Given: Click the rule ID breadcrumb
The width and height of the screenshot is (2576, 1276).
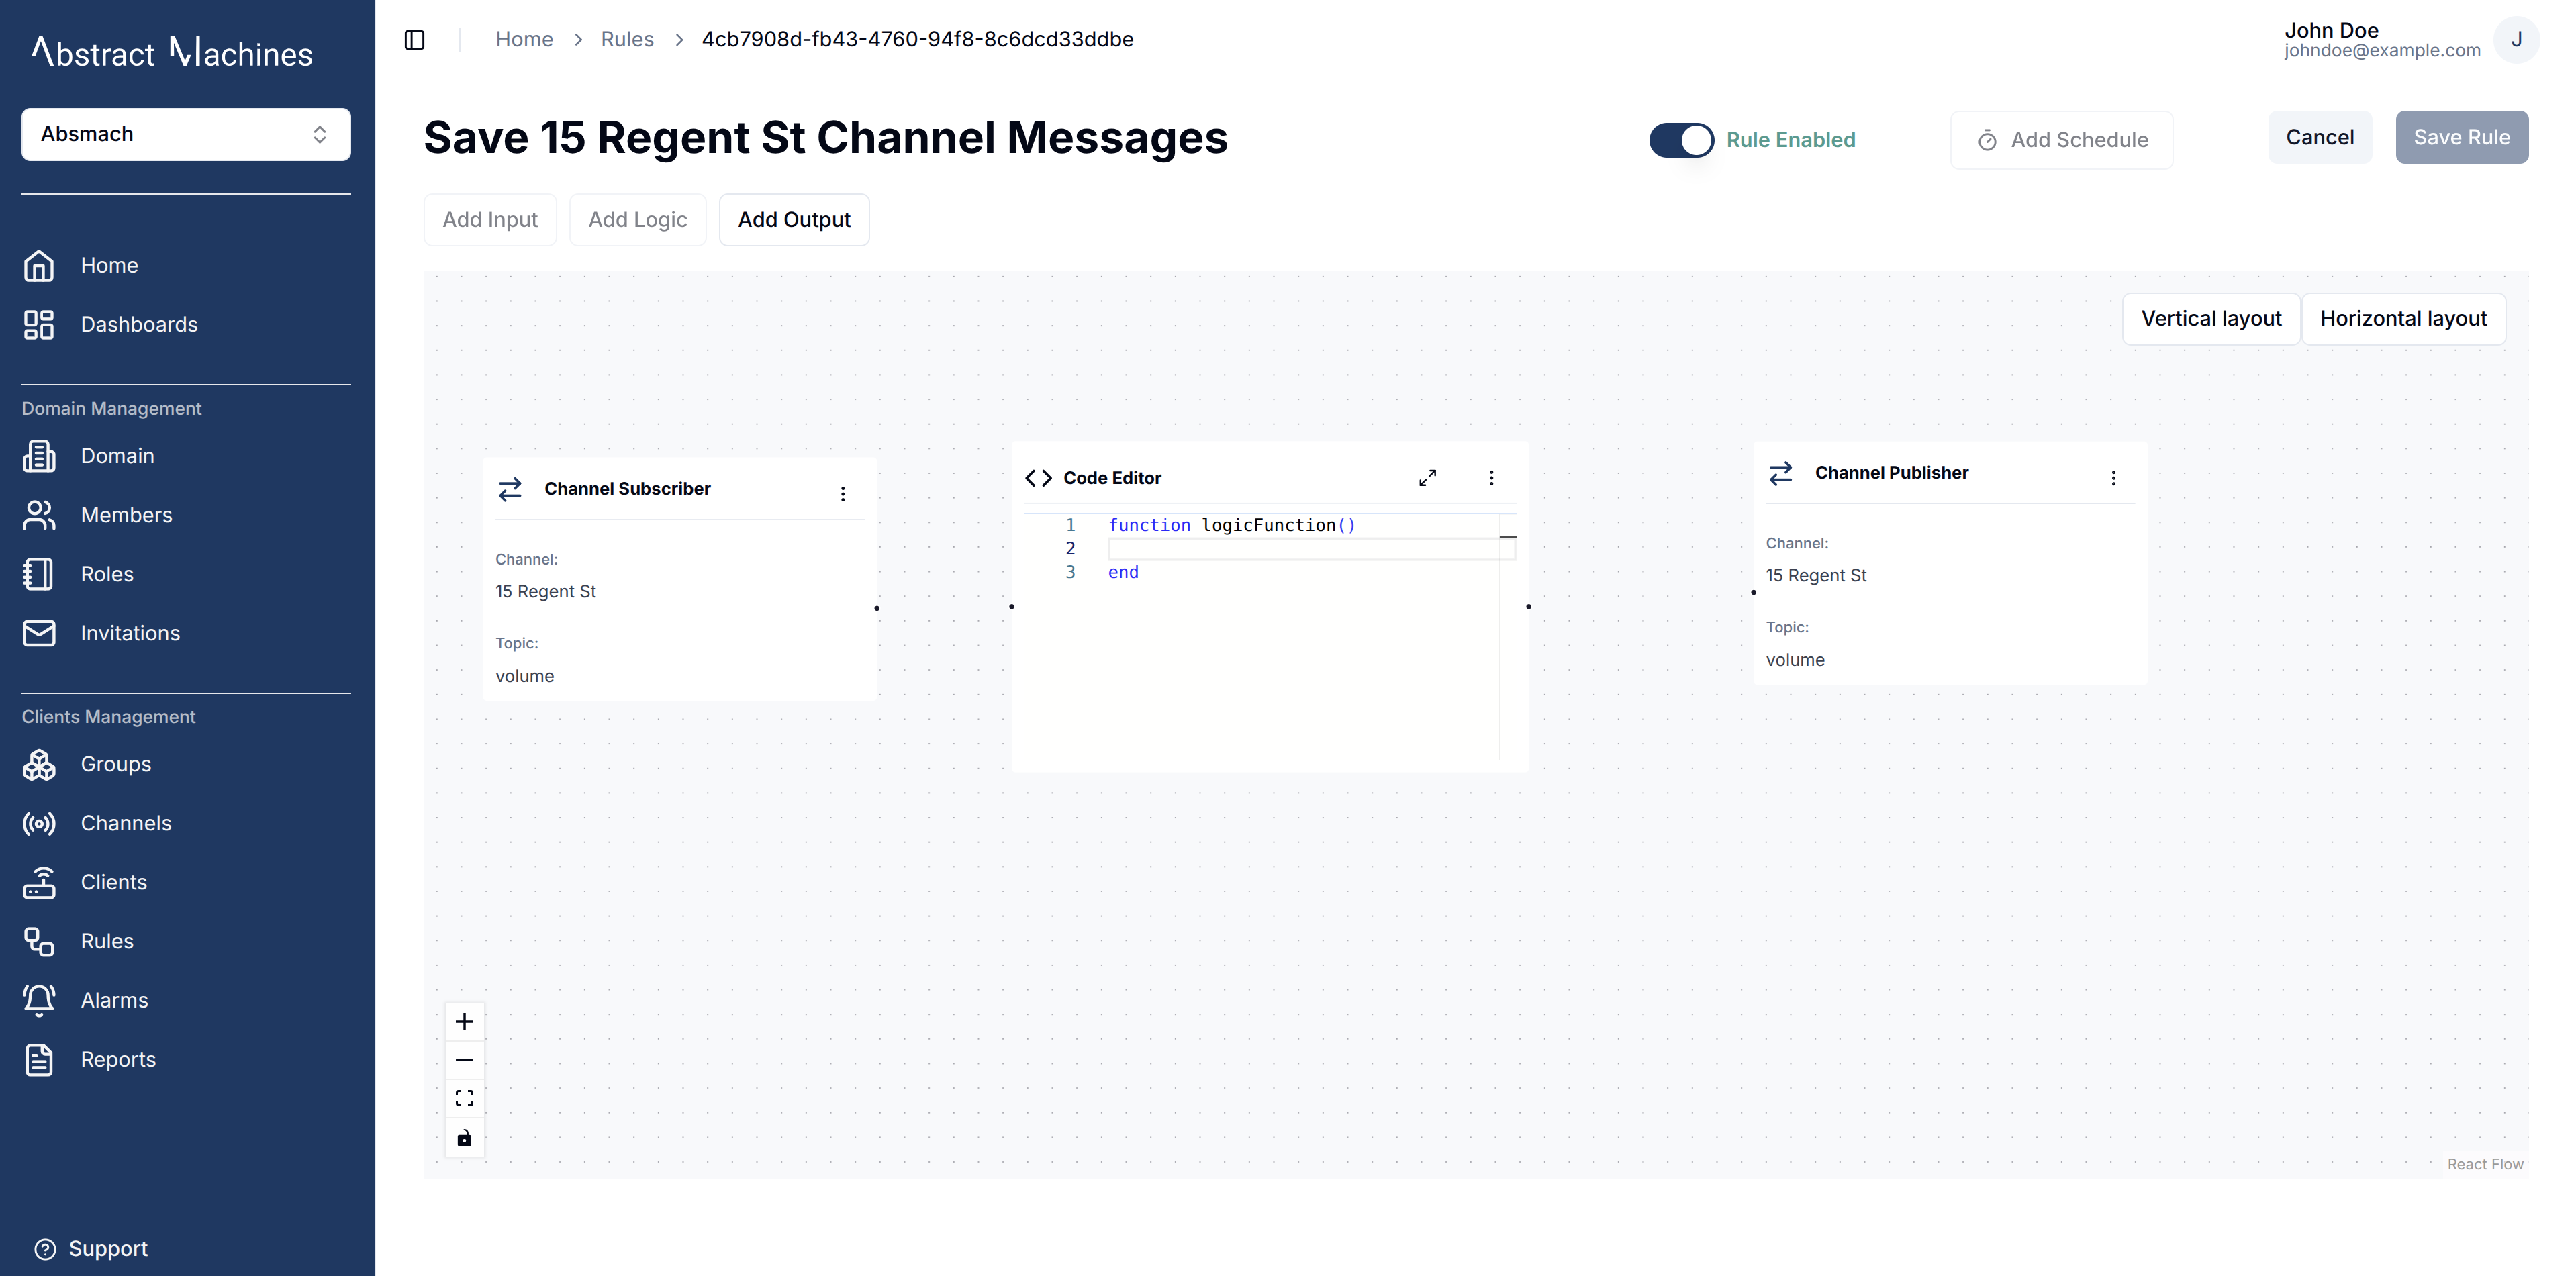Looking at the screenshot, I should [x=917, y=39].
